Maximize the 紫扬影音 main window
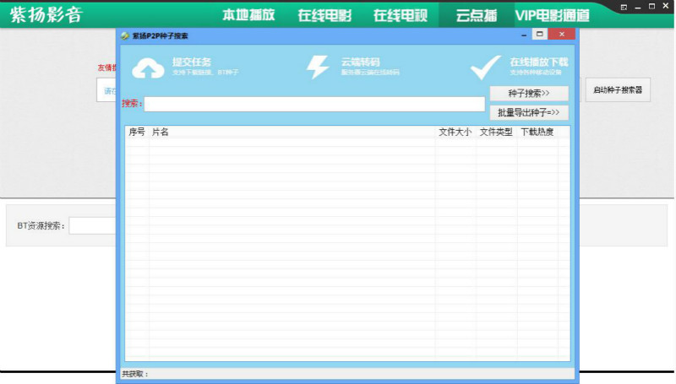Screen dimensions: 676x384 [x=651, y=7]
